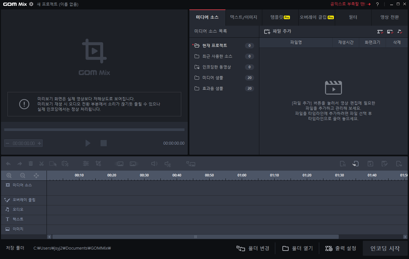Click the save project floppy icon
Image resolution: width=409 pixels, height=259 pixels.
click(370, 164)
